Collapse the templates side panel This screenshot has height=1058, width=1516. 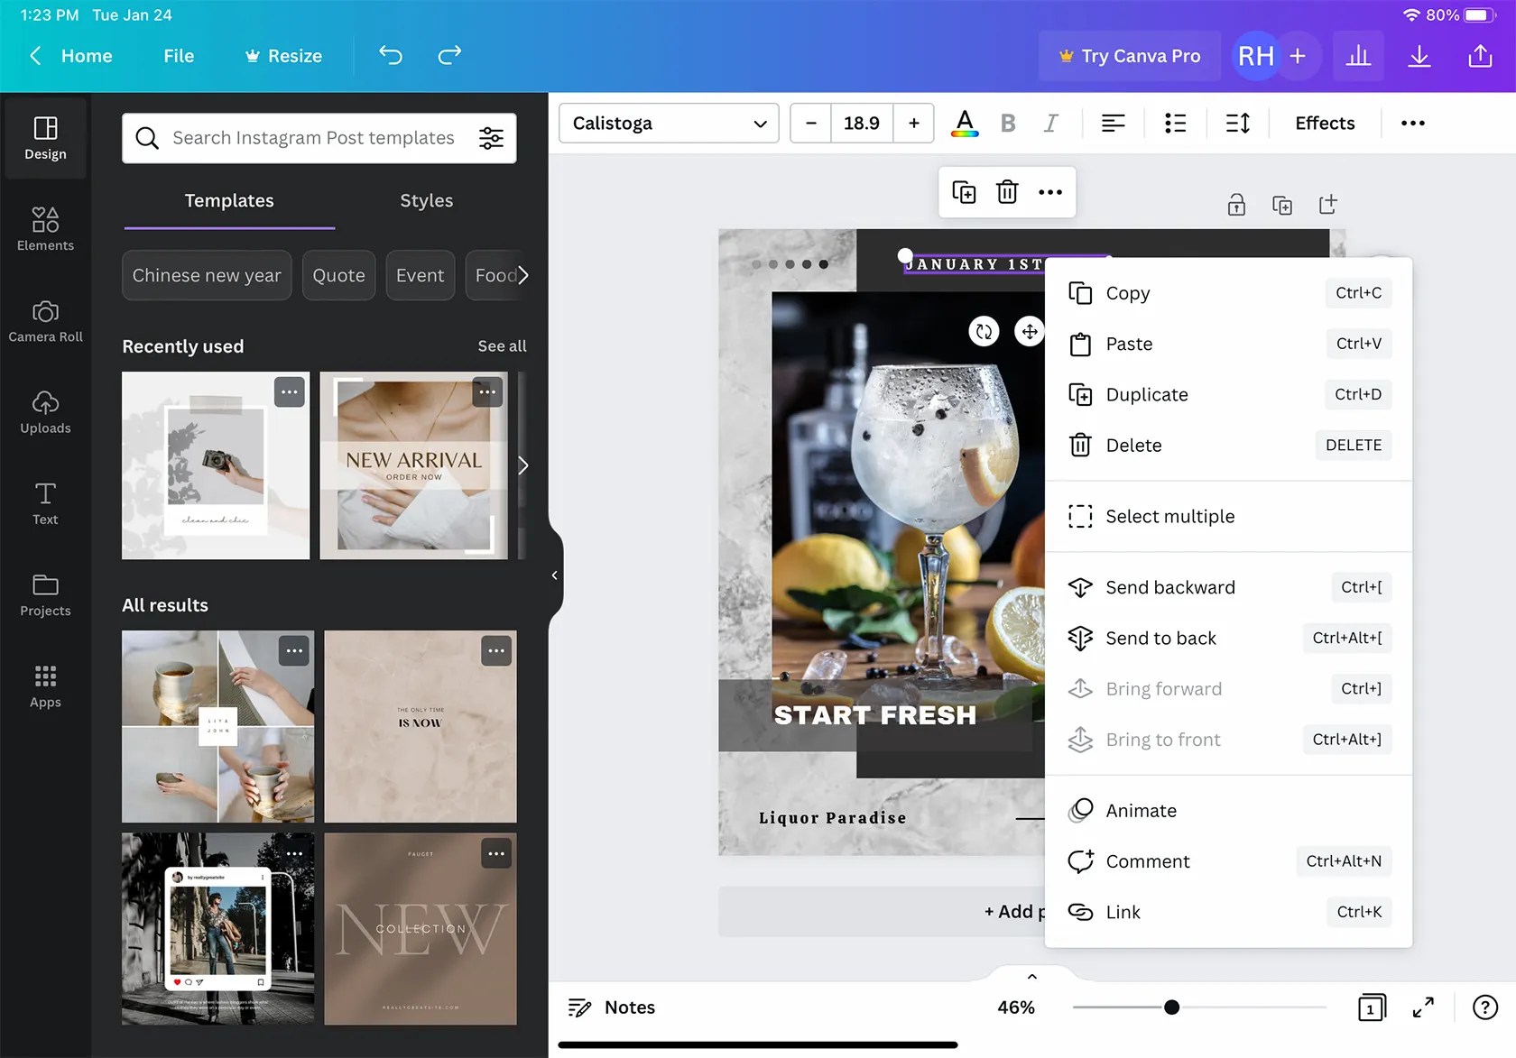(553, 575)
